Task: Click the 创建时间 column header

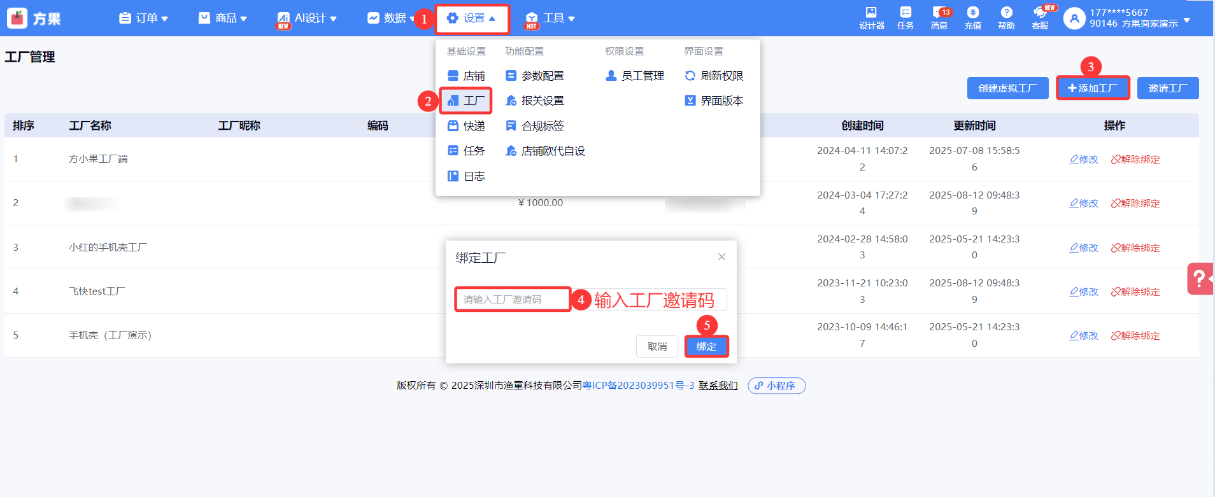Action: pyautogui.click(x=862, y=126)
